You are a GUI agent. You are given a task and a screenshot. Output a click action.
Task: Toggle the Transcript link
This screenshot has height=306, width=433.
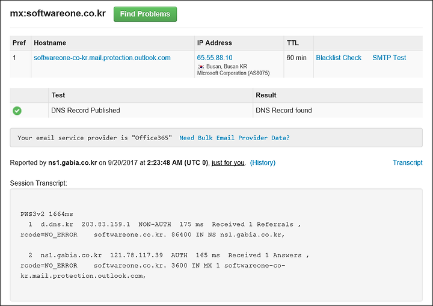coord(408,163)
